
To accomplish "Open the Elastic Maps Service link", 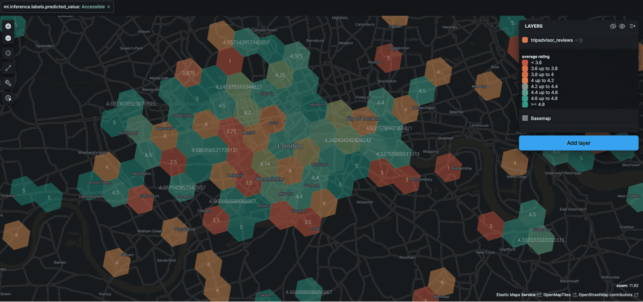I will click(516, 295).
